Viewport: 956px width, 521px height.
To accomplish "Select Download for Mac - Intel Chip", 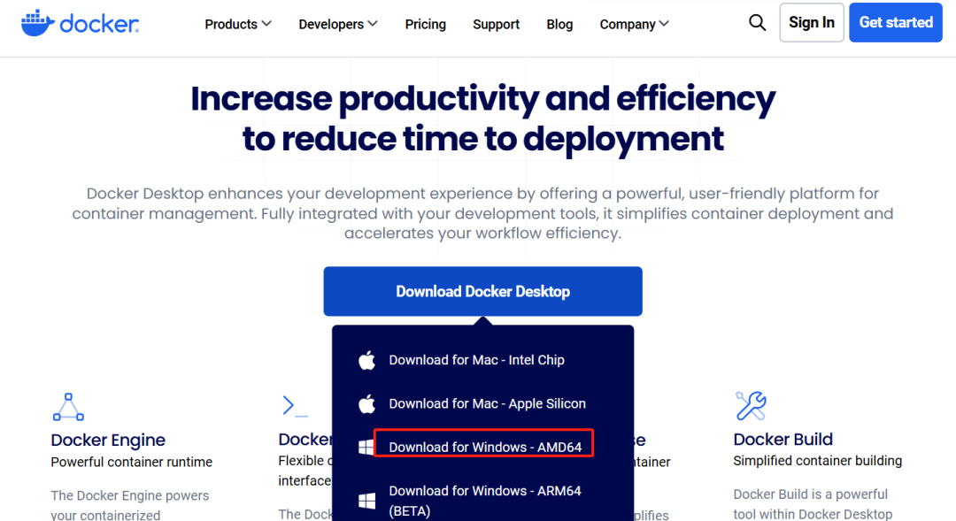I will tap(477, 360).
